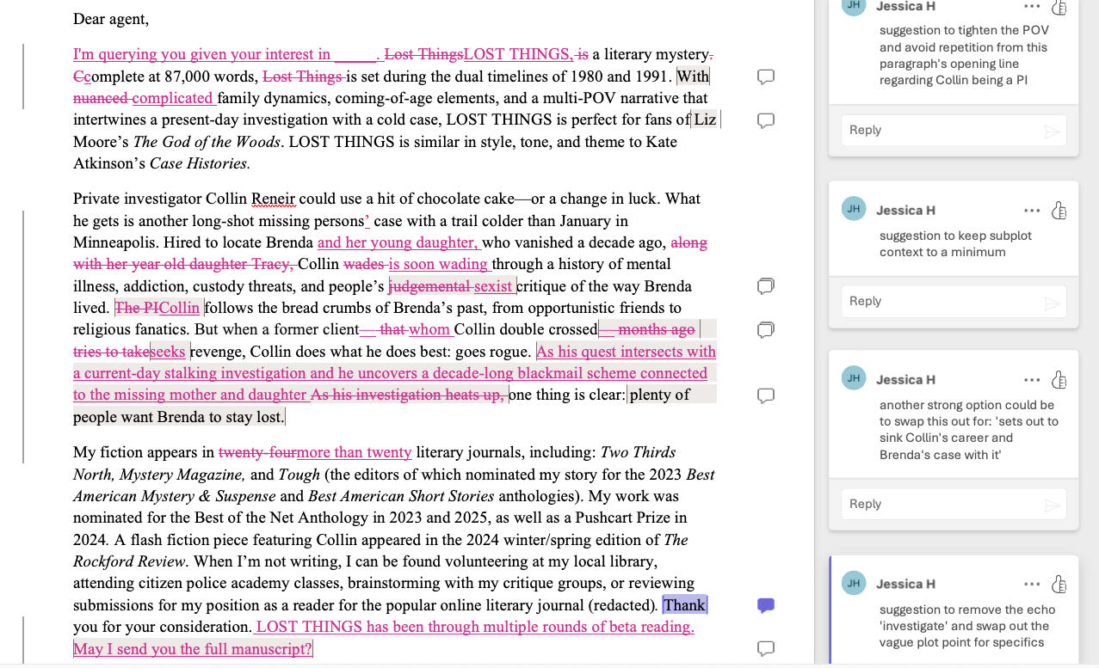Image resolution: width=1099 pixels, height=668 pixels.
Task: Open comment icon beside 'intertwines a present-day investigation' line
Action: click(x=766, y=120)
